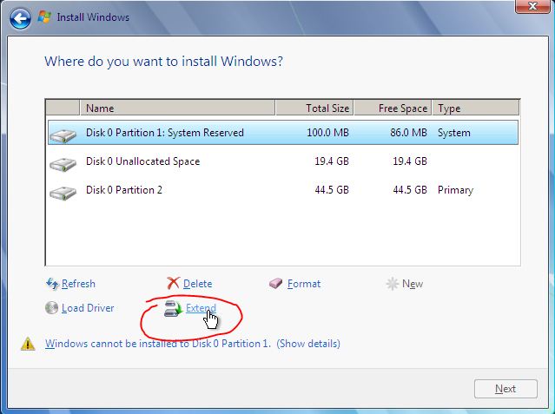Click the Refresh link
This screenshot has height=414, width=555.
[x=78, y=284]
